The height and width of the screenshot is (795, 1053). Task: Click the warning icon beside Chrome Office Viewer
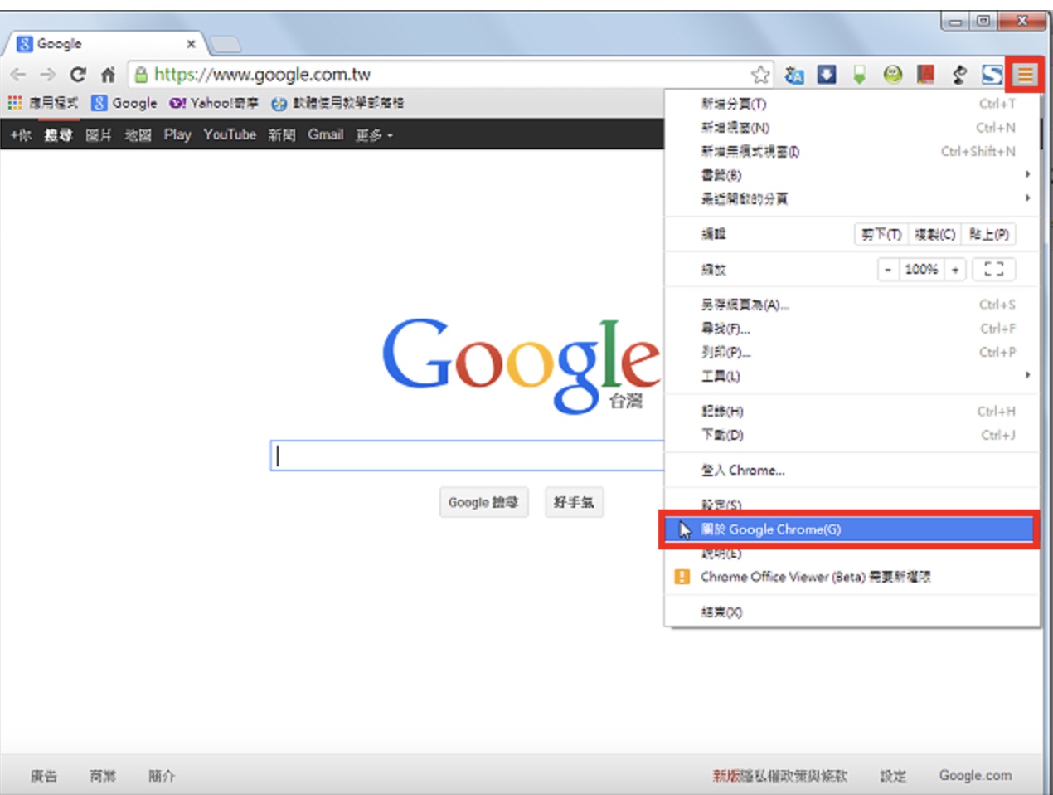pyautogui.click(x=682, y=576)
